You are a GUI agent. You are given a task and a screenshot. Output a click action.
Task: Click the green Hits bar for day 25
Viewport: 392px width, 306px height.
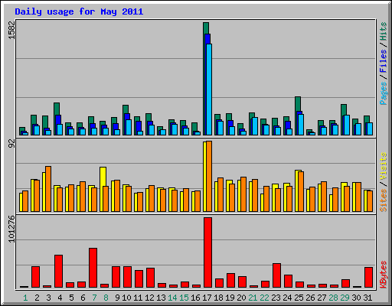[x=298, y=104]
